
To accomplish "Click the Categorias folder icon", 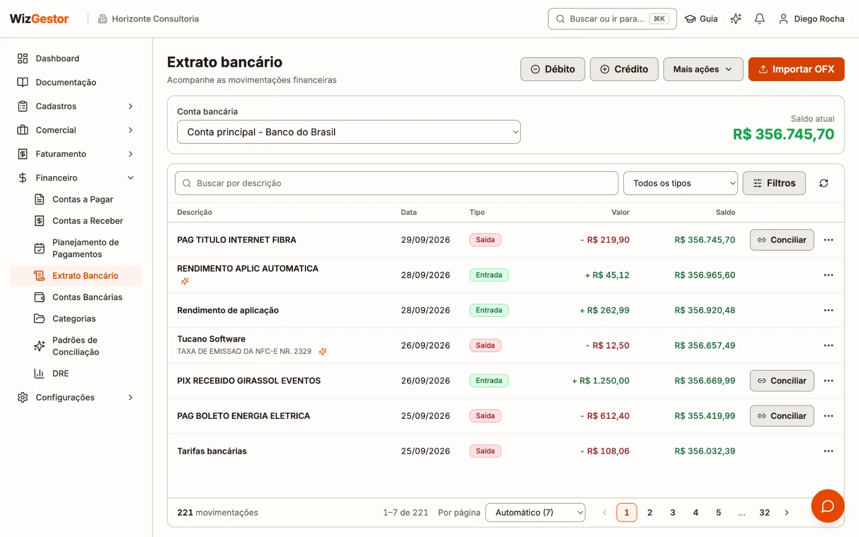I will [x=39, y=318].
